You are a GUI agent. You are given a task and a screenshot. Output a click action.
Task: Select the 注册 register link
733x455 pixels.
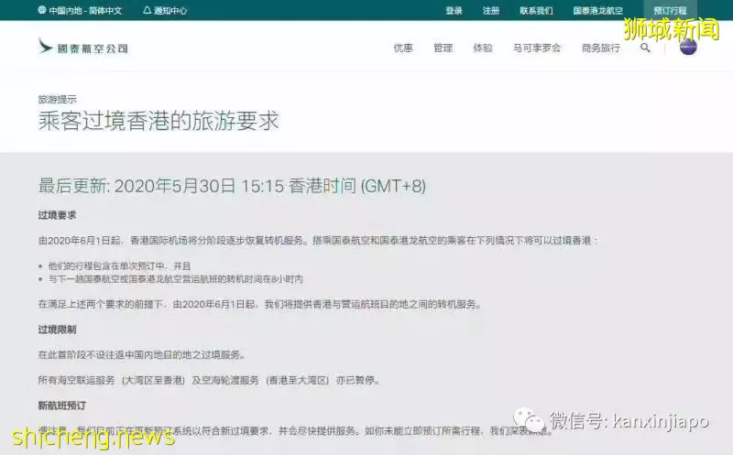click(x=491, y=10)
